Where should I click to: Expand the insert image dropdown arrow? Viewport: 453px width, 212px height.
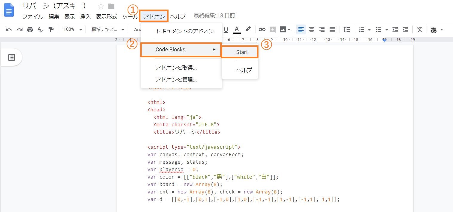coord(289,30)
